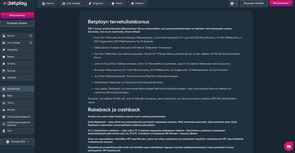Select Kampanjat in the sidebar menu
Image resolution: width=295 pixels, height=153 pixels.
17,89
